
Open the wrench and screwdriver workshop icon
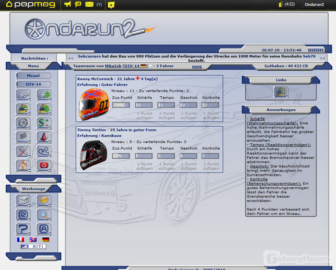pyautogui.click(x=23, y=152)
